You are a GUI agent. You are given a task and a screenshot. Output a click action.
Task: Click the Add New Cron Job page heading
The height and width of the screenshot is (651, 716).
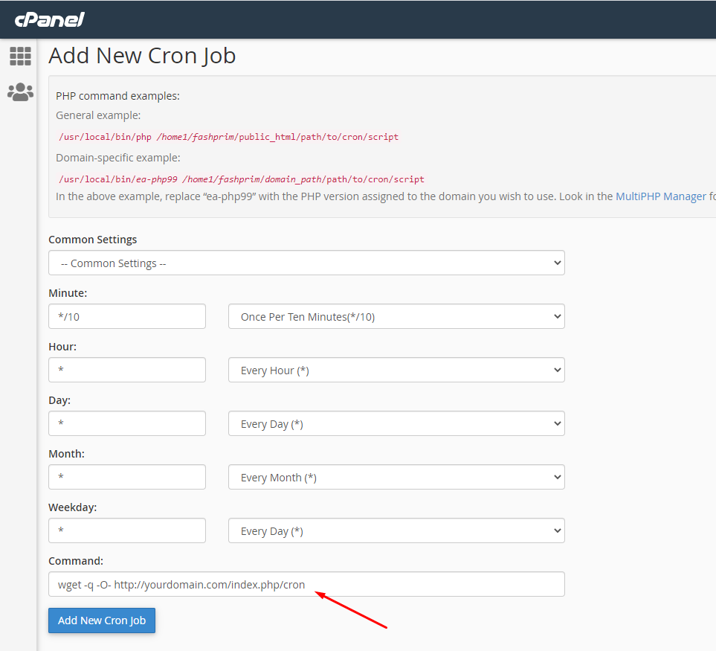(x=141, y=56)
